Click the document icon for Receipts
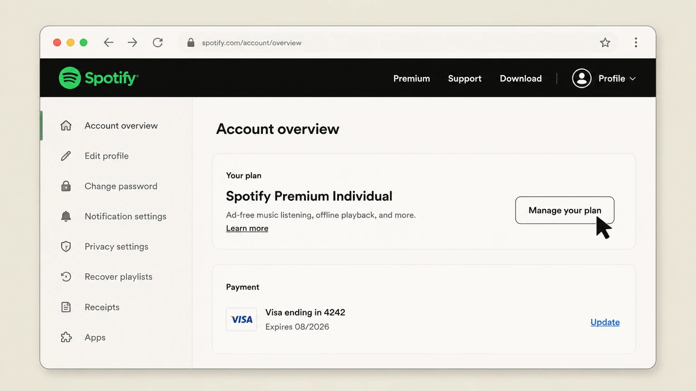Viewport: 696px width, 391px height. 66,307
